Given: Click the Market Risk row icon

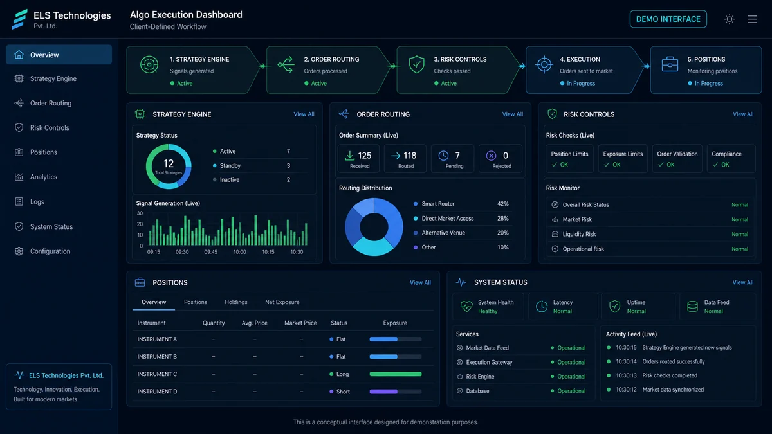Looking at the screenshot, I should 555,219.
